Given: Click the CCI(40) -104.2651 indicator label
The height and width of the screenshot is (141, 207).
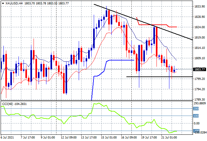Looking at the screenshot, I should pos(14,104).
